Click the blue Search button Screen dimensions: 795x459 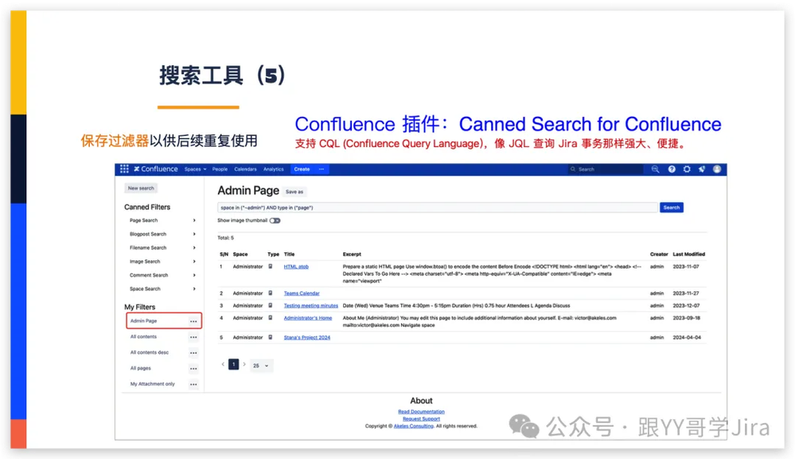672,207
